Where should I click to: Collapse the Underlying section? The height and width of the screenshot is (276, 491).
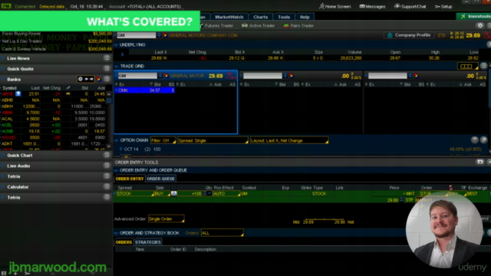coord(117,45)
